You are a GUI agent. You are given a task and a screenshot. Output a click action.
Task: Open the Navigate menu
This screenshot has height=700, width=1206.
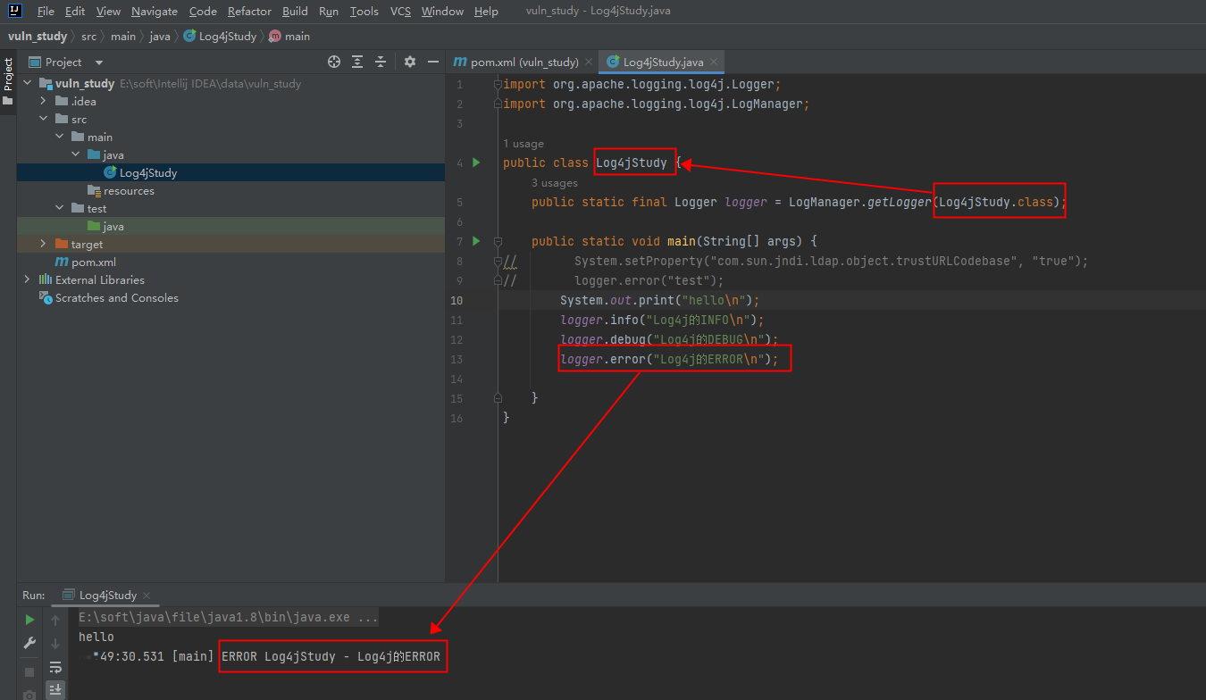point(155,12)
